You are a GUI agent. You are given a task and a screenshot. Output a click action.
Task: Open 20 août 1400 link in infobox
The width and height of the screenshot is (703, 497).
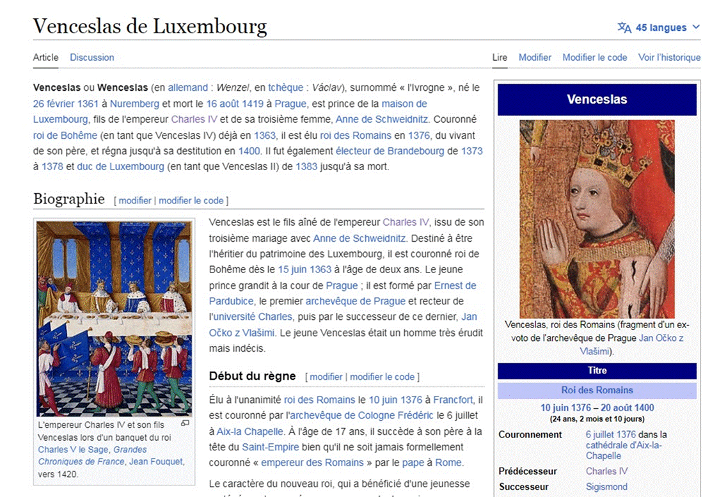tap(628, 408)
